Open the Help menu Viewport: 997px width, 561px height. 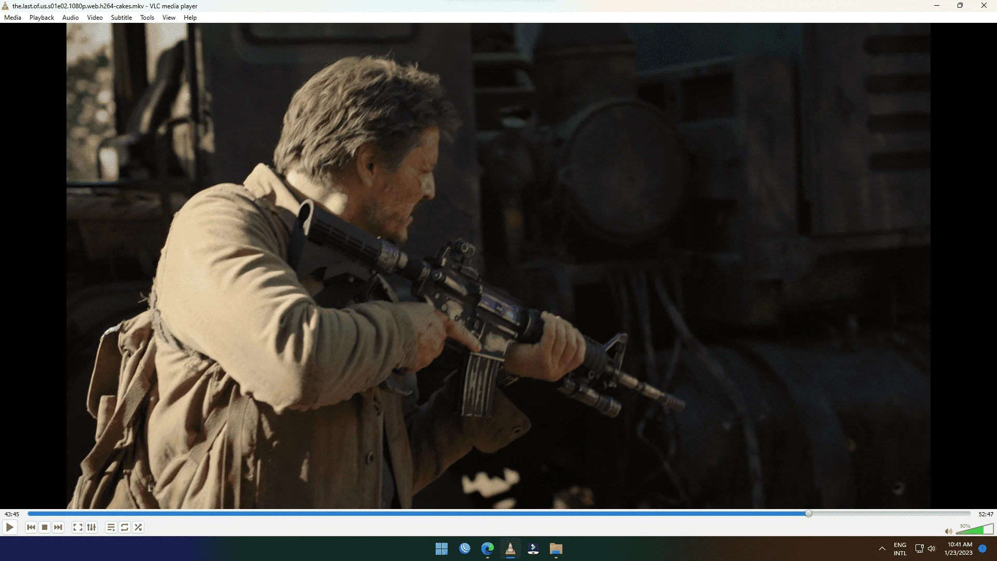coord(190,18)
